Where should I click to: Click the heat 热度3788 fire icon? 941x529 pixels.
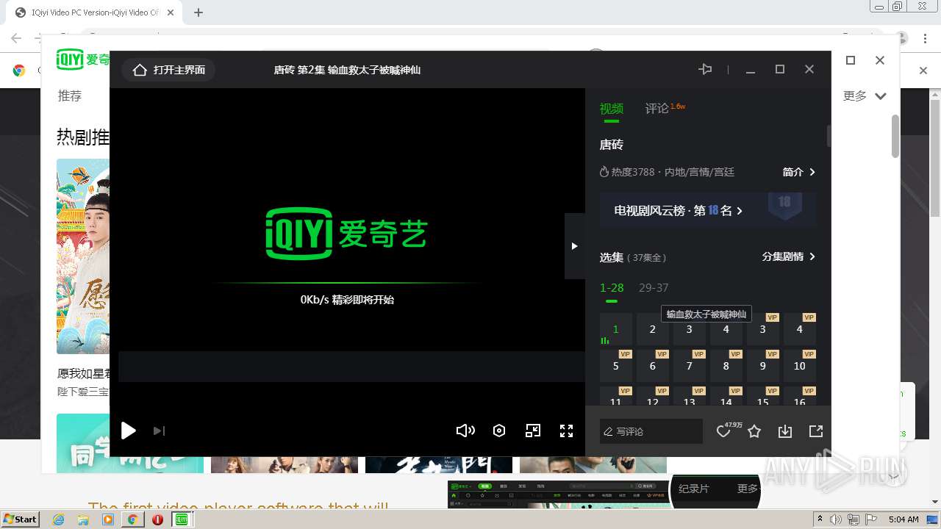(x=604, y=172)
